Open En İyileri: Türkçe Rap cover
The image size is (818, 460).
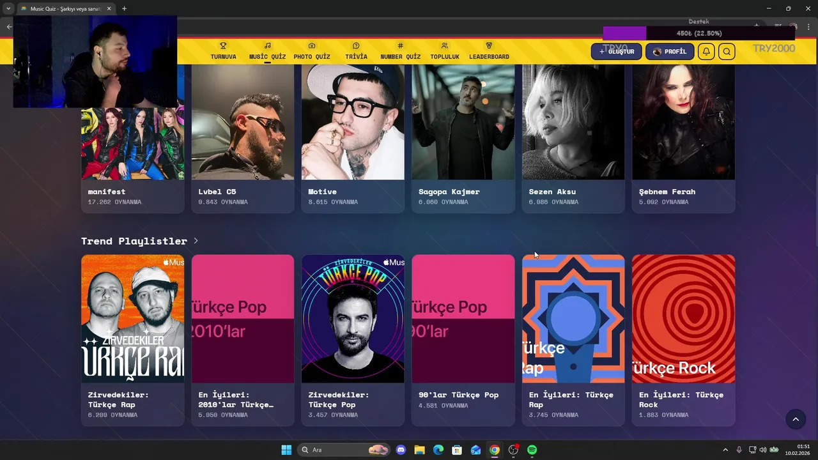(573, 319)
